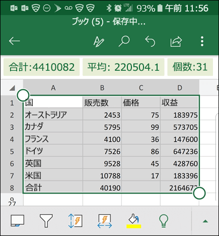Select row 4 header
This screenshot has width=219, height=236.
(12, 139)
